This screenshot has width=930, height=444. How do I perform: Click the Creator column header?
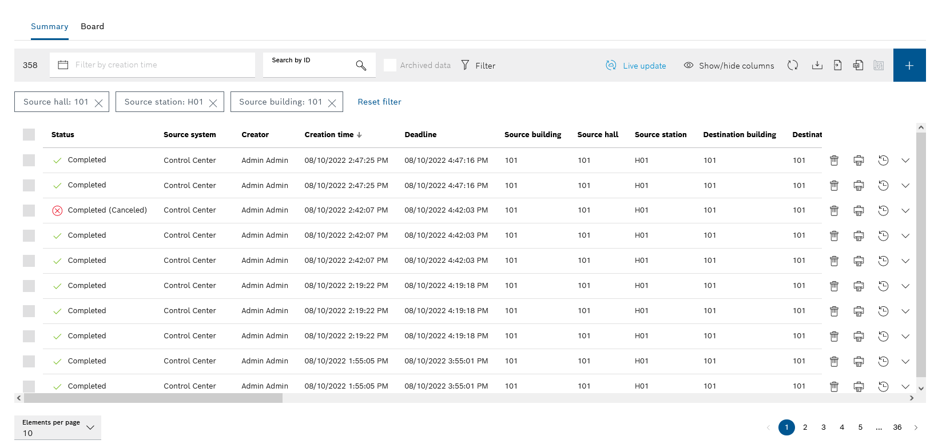pyautogui.click(x=255, y=135)
